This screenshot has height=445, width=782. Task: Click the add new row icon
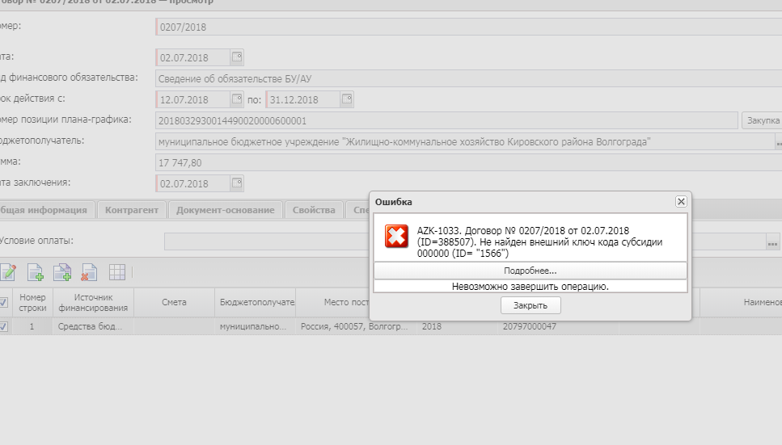click(36, 272)
